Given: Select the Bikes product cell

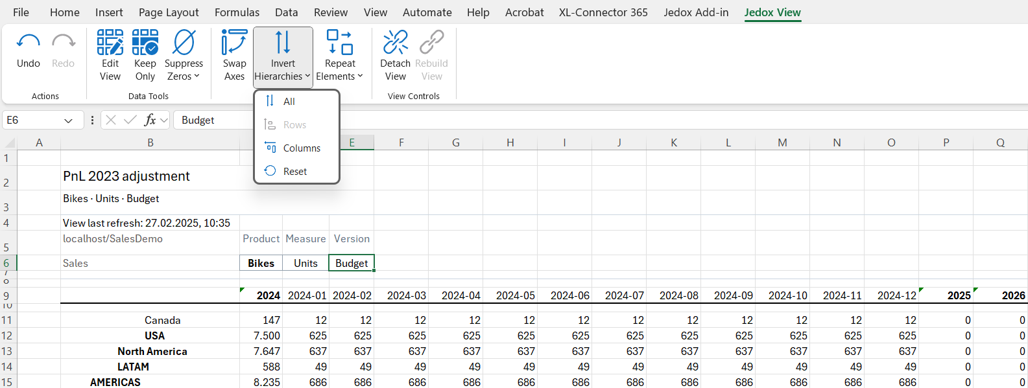Looking at the screenshot, I should [261, 263].
